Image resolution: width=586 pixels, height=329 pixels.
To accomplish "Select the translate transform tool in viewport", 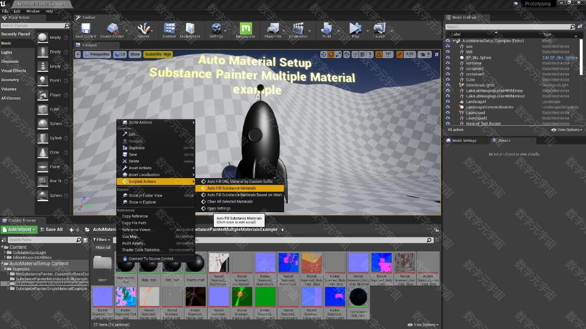I will coord(323,54).
